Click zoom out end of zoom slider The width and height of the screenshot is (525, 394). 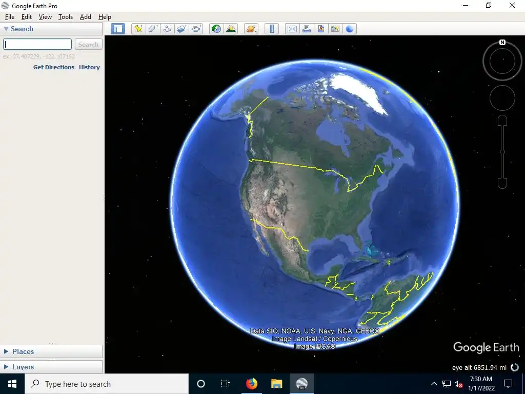coord(502,183)
